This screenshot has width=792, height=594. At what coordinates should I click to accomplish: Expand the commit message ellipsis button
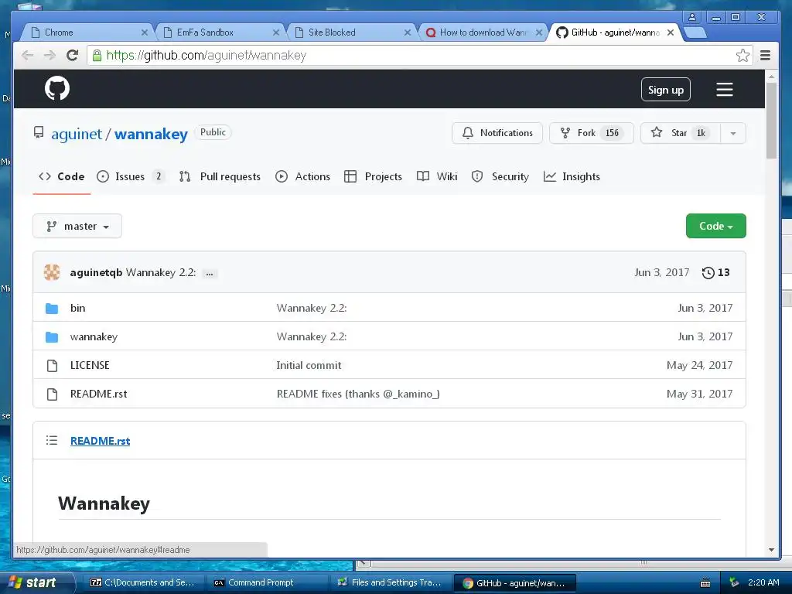pyautogui.click(x=210, y=273)
